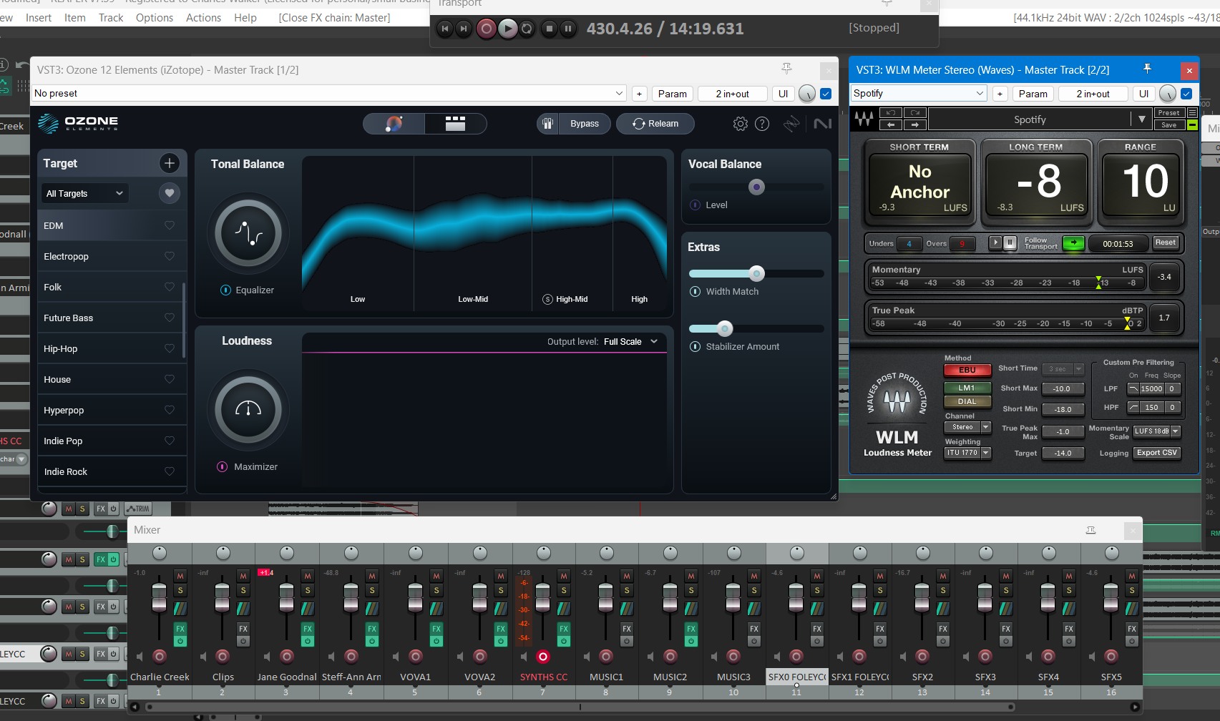Click the FX icon on the Charlie Creek channel
Screen dimensions: 1220x721
[180, 629]
